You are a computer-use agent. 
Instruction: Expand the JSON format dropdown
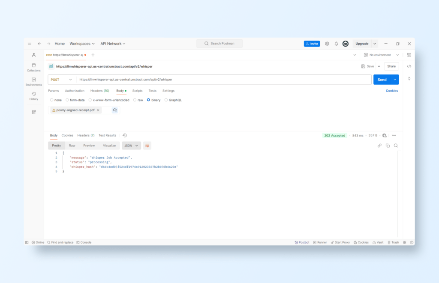(x=131, y=146)
